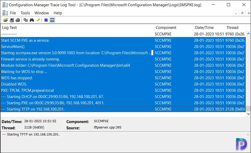Print the log using the printer icon
The width and height of the screenshot is (251, 153).
18,20
